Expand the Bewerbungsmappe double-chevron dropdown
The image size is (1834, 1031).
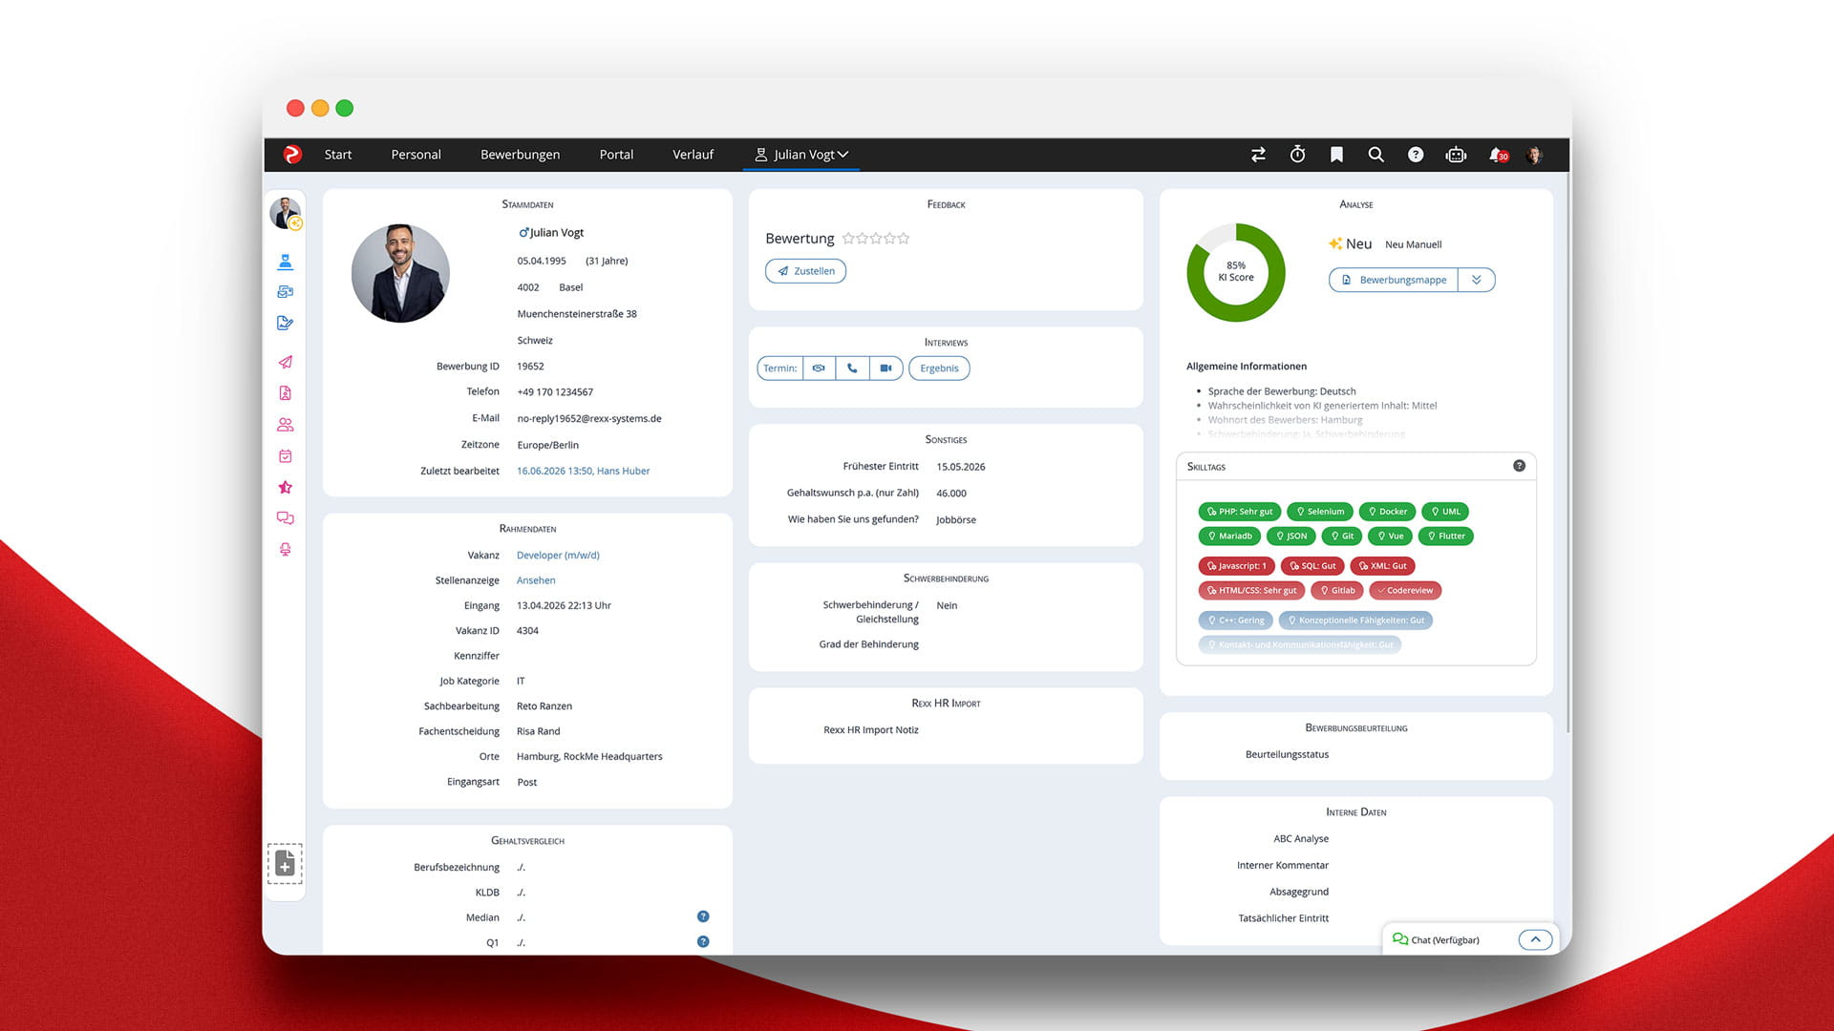pos(1476,280)
